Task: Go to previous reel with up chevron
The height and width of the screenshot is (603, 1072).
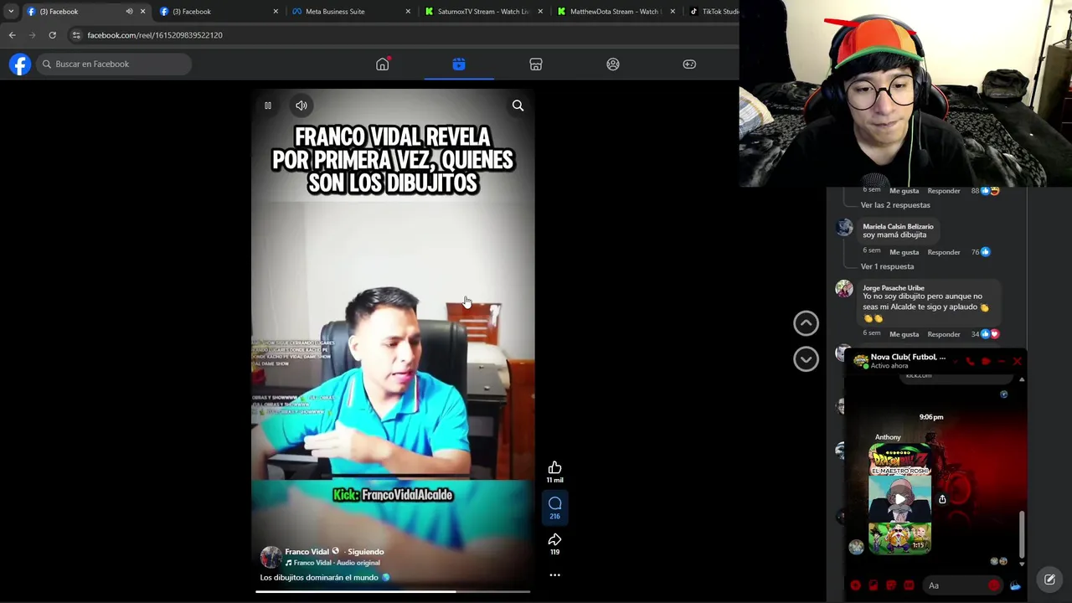Action: point(806,323)
